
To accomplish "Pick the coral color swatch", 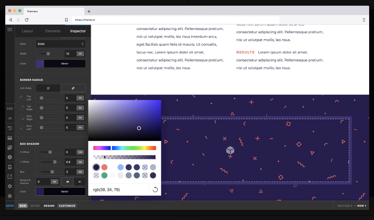I will (x=104, y=167).
